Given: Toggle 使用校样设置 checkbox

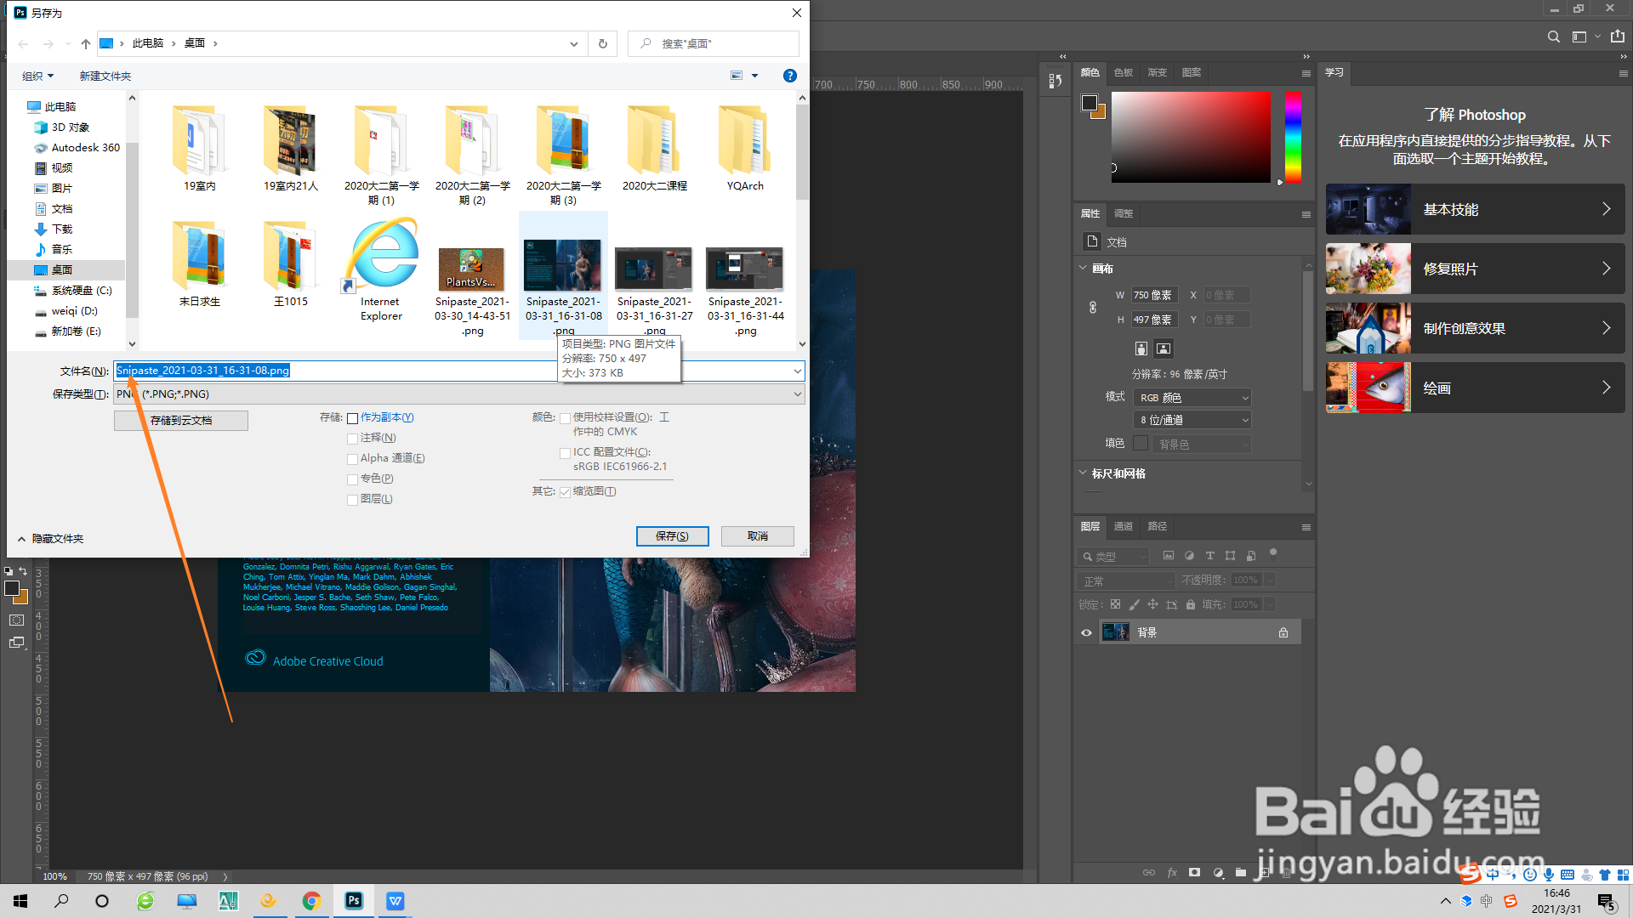Looking at the screenshot, I should click(565, 418).
